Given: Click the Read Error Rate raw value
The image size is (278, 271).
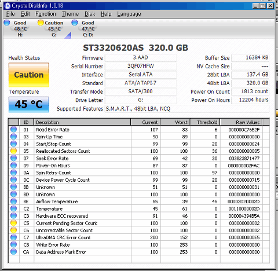Looking at the screenshot, I should (x=244, y=130).
